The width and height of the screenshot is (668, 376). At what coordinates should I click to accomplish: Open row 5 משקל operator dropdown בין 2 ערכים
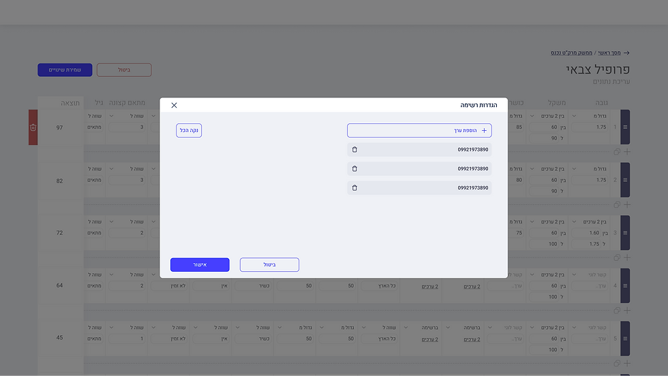click(547, 328)
